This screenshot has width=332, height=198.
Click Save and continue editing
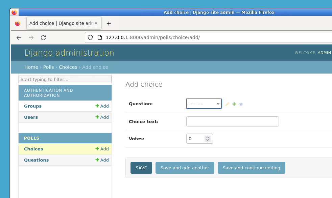pos(252,168)
